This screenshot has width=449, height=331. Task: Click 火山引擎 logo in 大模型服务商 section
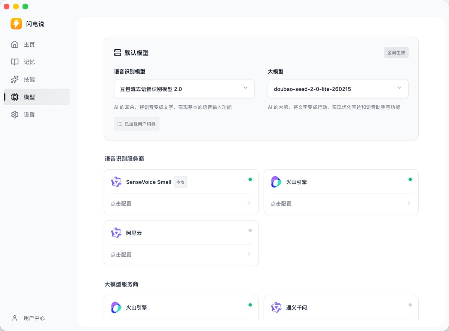[x=116, y=307]
